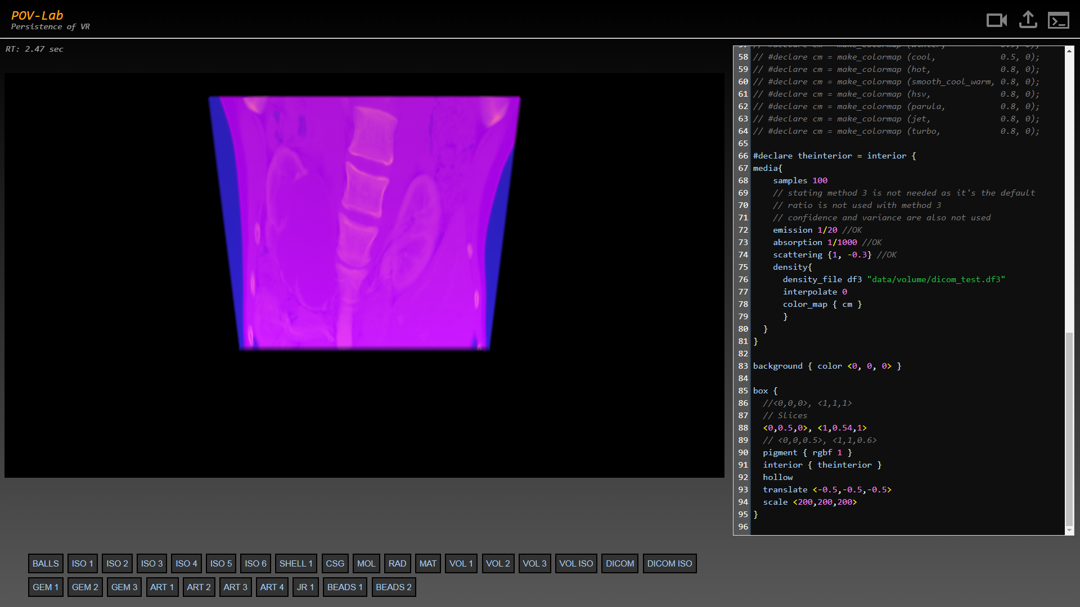Open the GEM 2 preset
This screenshot has height=607, width=1080.
(x=84, y=587)
